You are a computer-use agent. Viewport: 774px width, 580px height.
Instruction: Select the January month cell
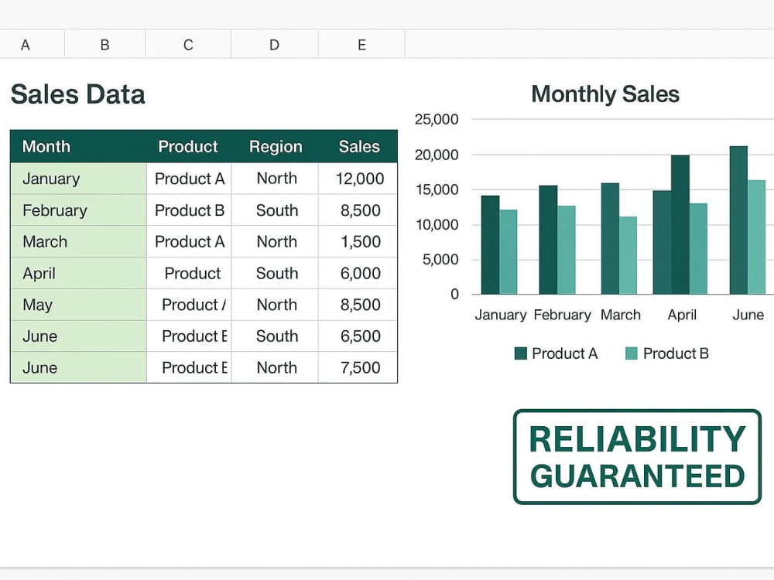pos(78,179)
